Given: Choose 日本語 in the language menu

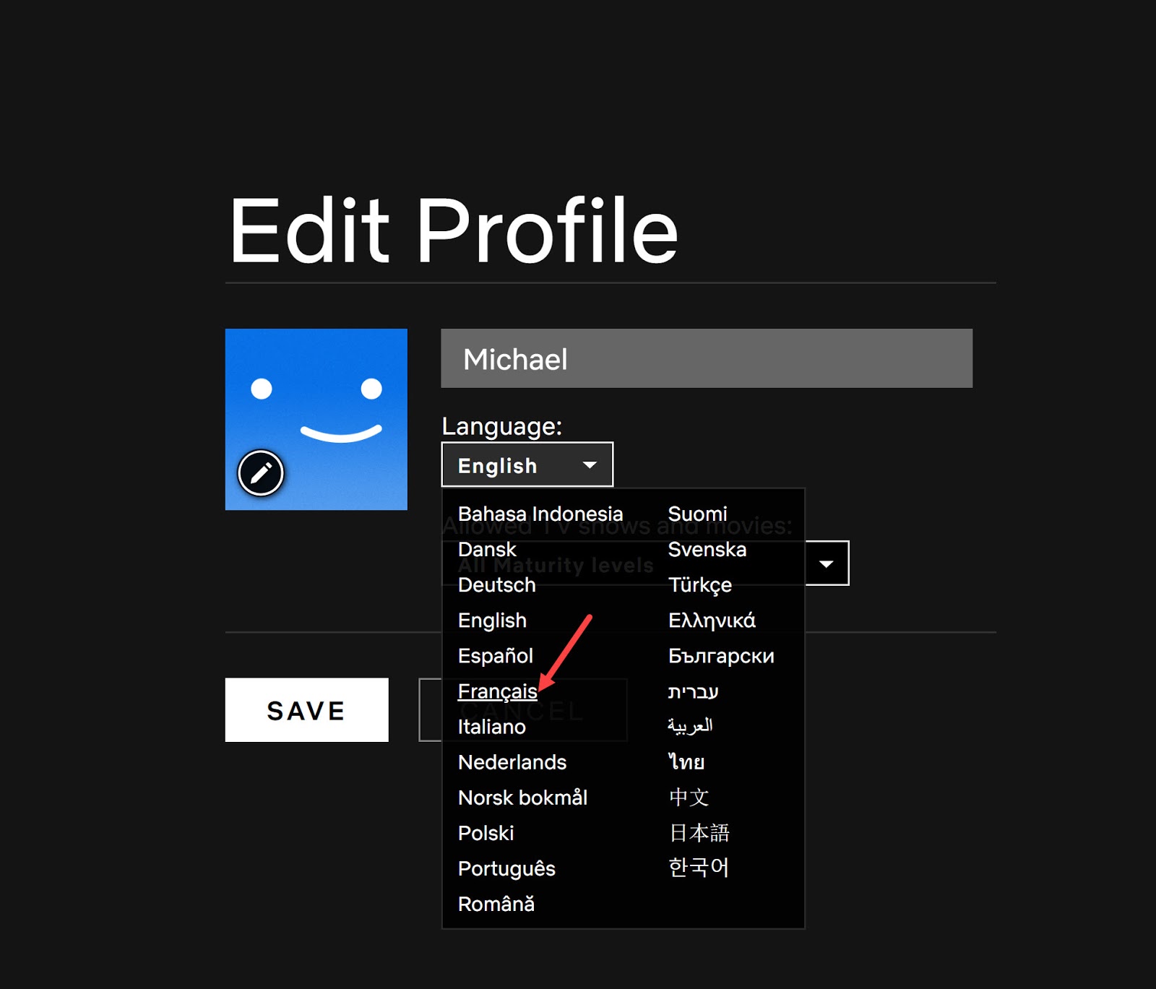Looking at the screenshot, I should [x=699, y=832].
